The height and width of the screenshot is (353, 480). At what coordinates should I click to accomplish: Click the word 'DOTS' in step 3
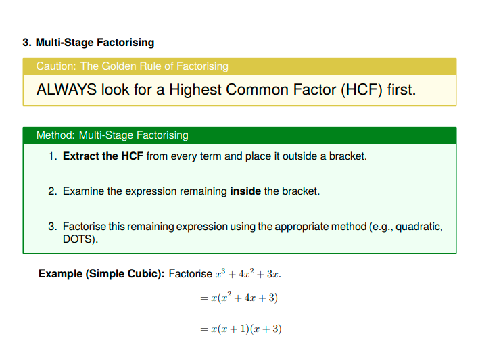76,239
